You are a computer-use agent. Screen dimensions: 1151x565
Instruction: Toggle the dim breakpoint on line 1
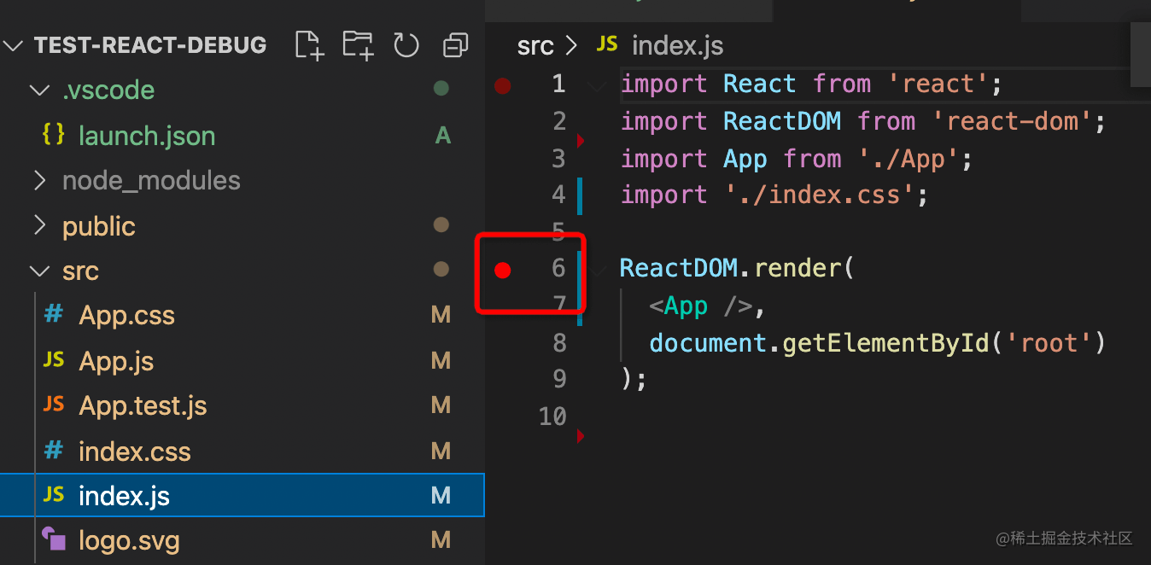point(503,84)
